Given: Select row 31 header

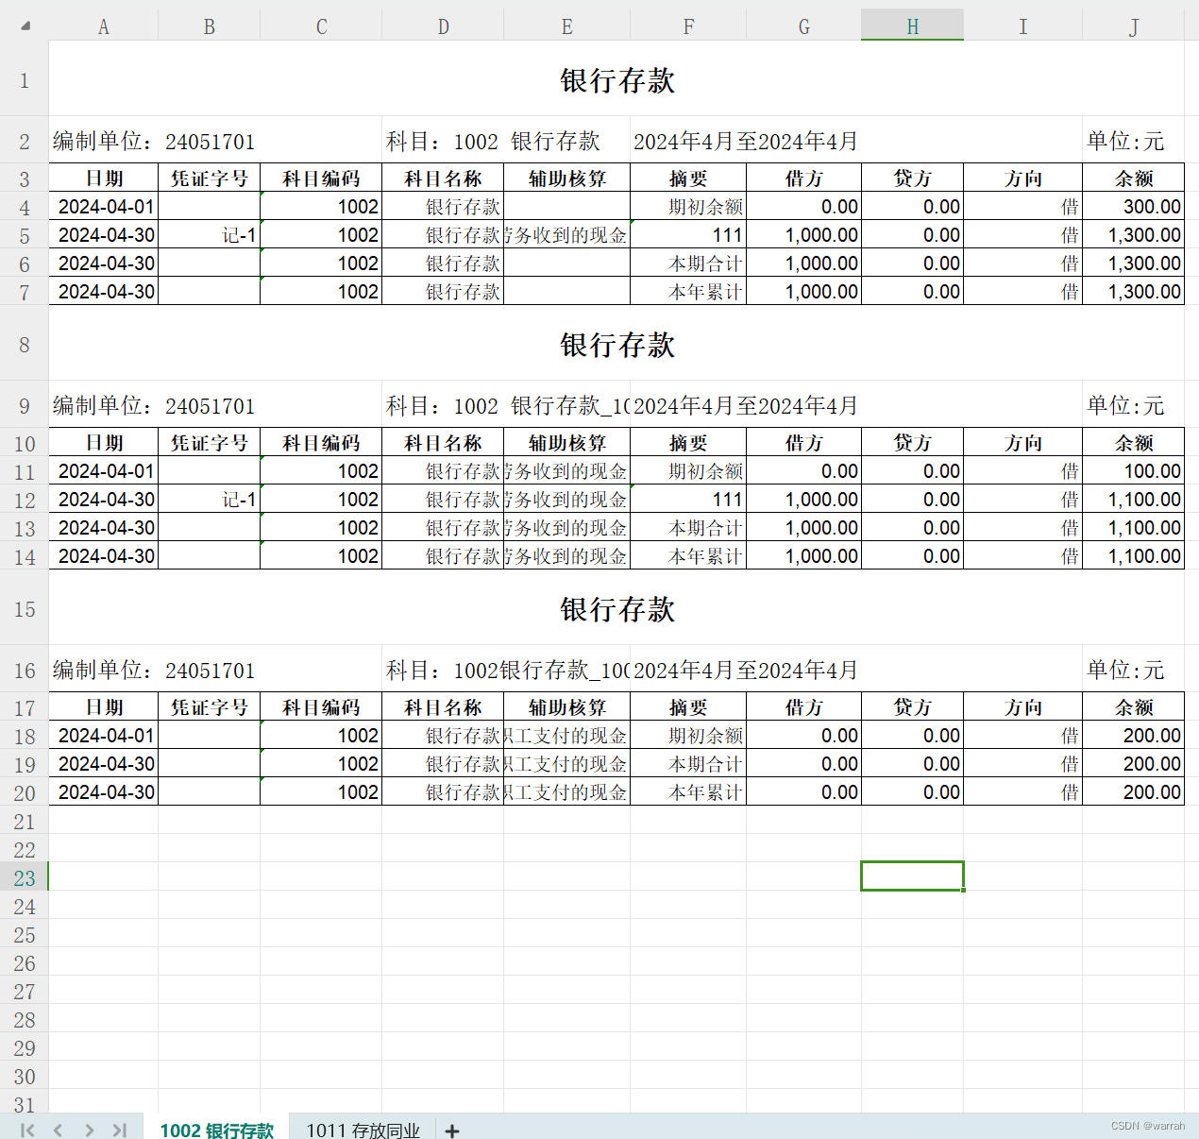Looking at the screenshot, I should click(x=25, y=1103).
